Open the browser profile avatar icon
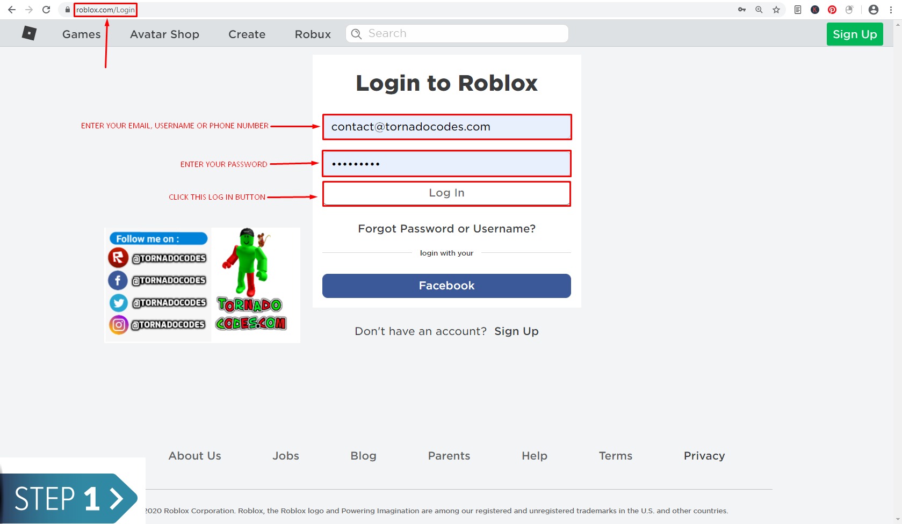 (874, 10)
